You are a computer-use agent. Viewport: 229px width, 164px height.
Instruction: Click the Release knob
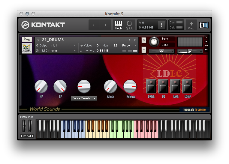tap(130, 86)
